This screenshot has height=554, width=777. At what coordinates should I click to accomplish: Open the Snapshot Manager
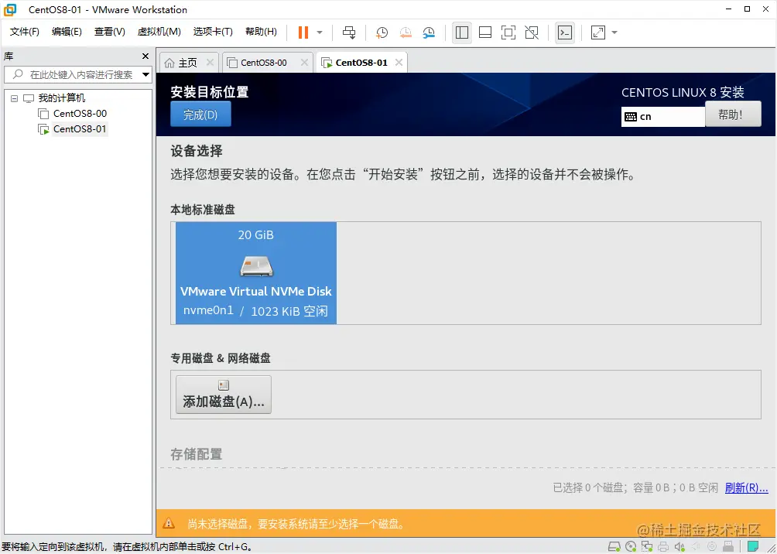click(430, 32)
